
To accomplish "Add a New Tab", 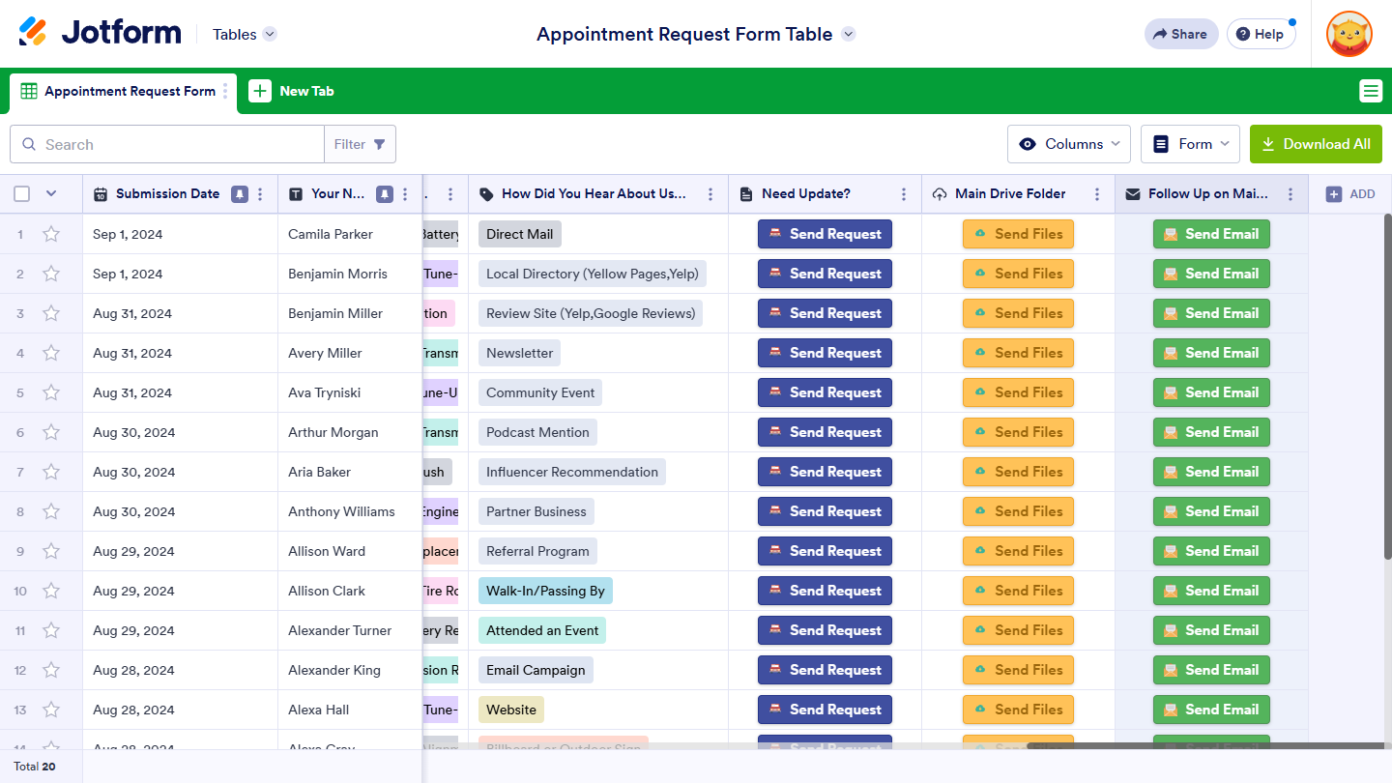I will pos(292,91).
